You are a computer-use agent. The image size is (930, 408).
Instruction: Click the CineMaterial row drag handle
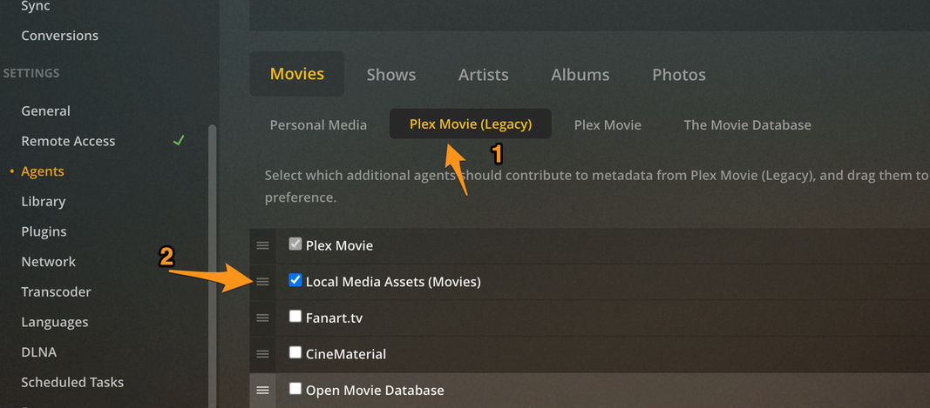click(x=262, y=354)
